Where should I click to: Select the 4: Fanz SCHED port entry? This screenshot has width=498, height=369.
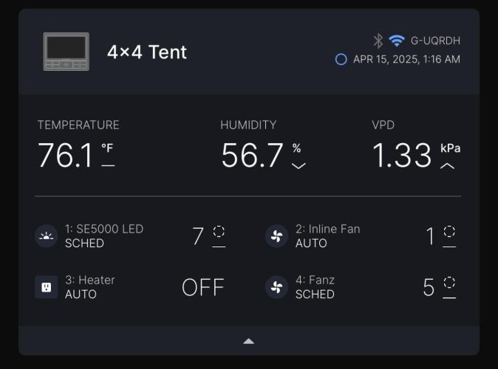click(x=315, y=287)
